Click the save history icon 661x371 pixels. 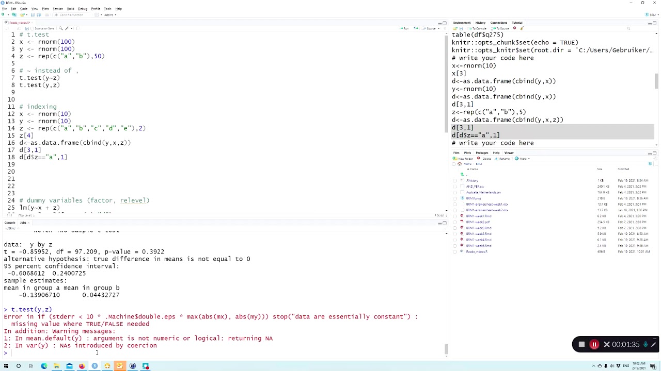click(461, 28)
